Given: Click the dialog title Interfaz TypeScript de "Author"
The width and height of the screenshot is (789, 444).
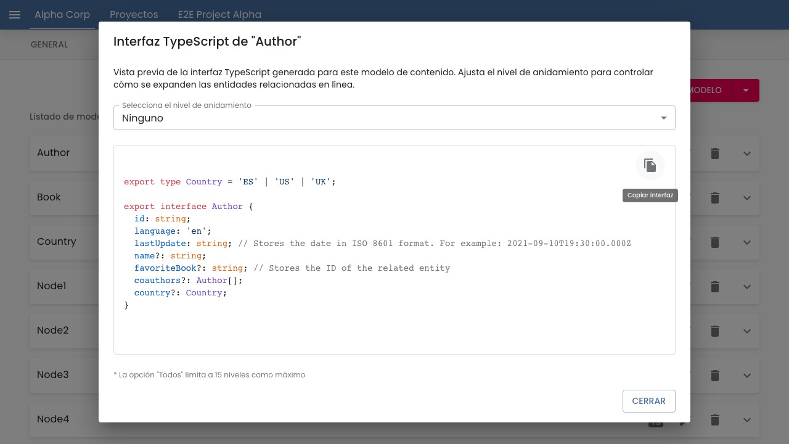Looking at the screenshot, I should point(207,41).
